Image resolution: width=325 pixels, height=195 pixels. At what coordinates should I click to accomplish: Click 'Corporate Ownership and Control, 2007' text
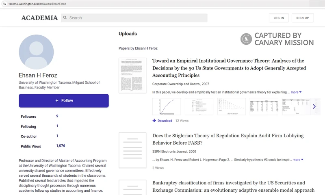pos(181,84)
